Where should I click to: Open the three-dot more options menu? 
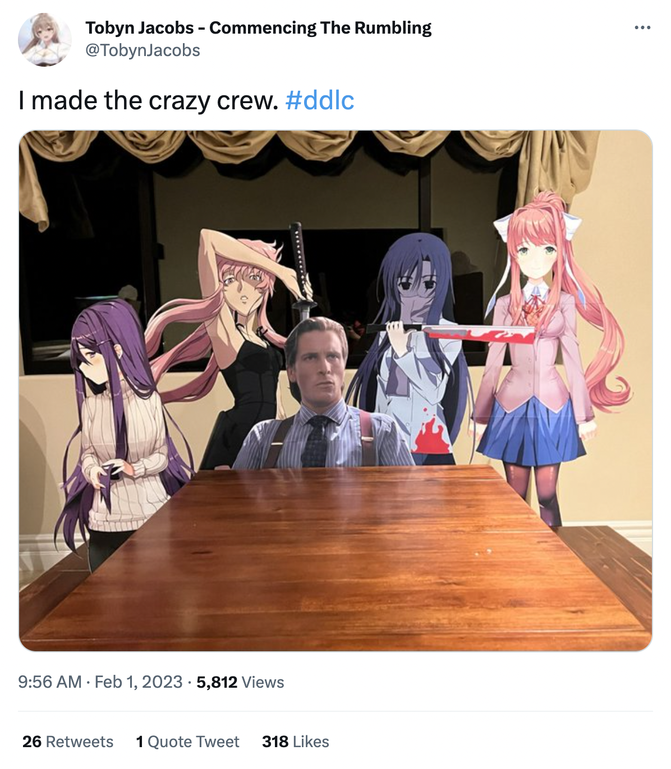[642, 27]
